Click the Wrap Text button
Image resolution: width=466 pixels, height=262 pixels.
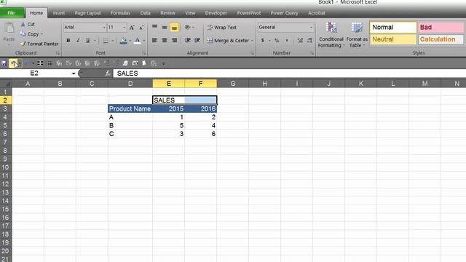[x=221, y=28]
